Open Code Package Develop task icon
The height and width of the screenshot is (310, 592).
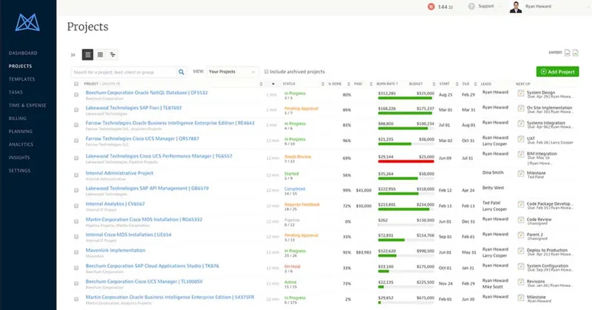pos(521,204)
